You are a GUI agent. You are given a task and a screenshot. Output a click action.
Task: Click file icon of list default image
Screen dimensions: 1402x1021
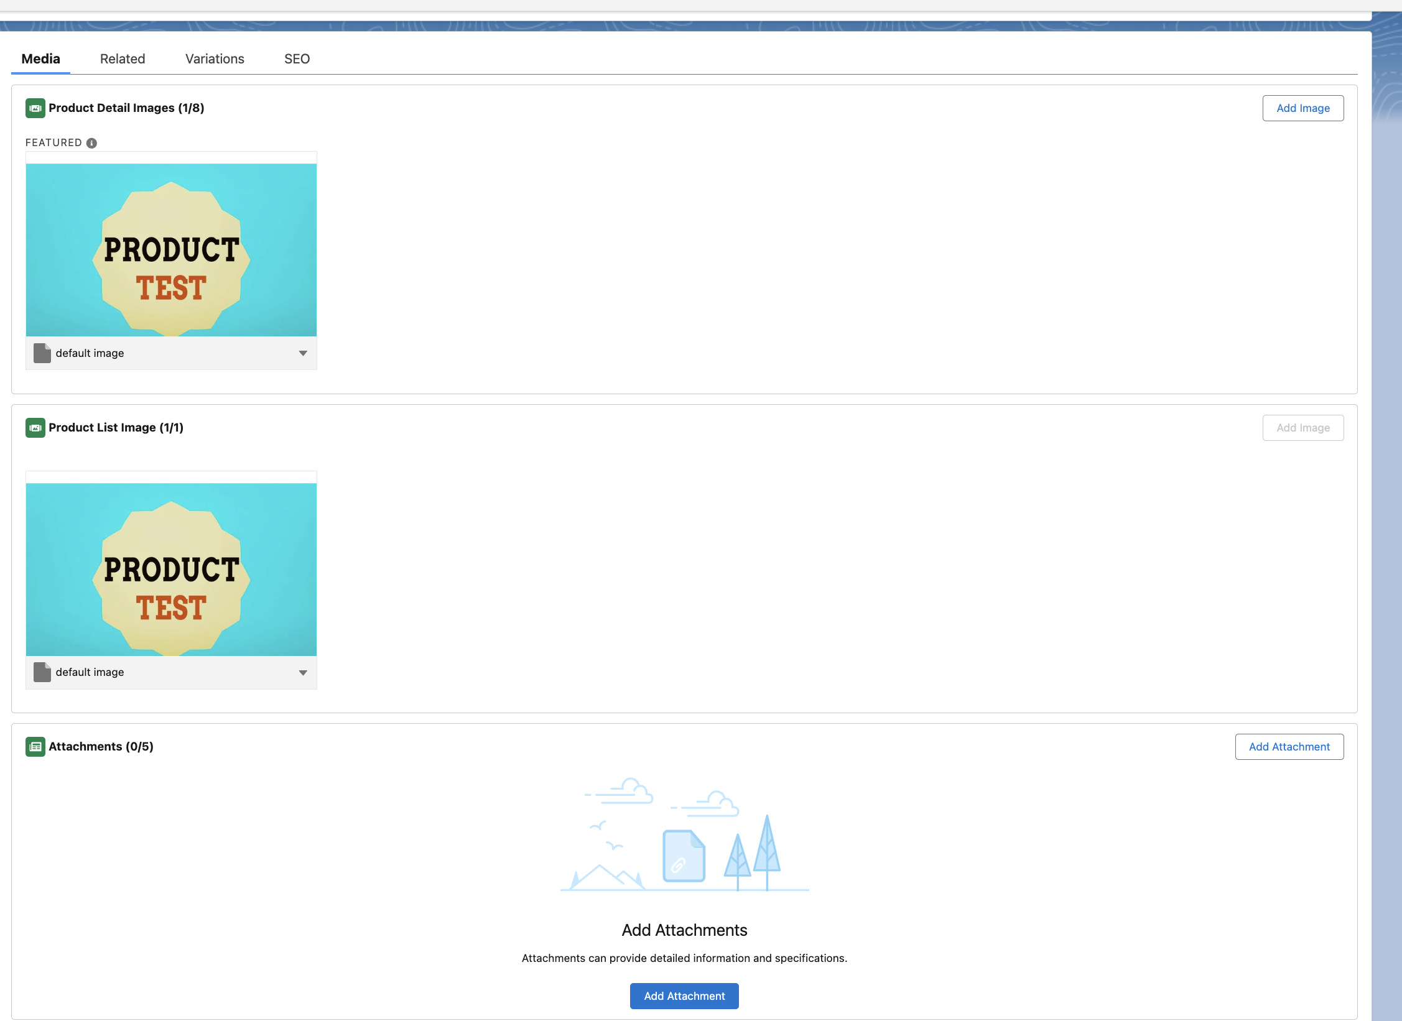pyautogui.click(x=42, y=672)
